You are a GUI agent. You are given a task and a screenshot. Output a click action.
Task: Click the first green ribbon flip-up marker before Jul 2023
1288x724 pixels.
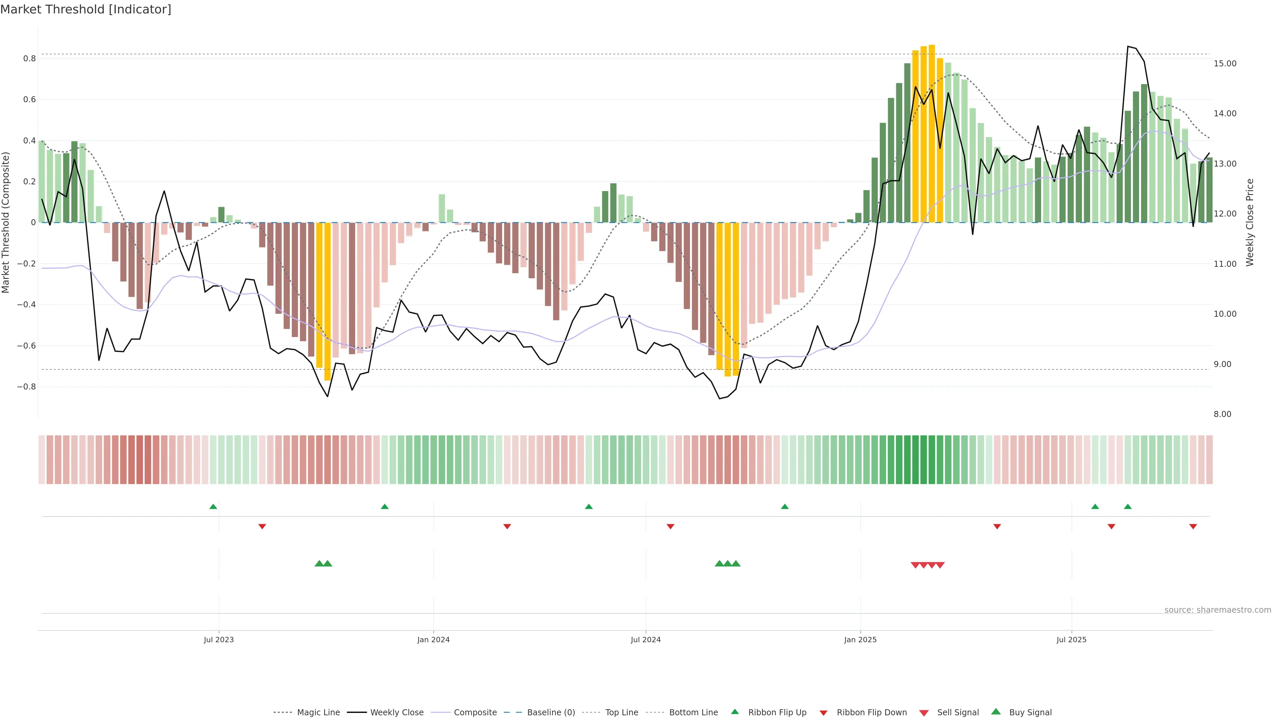tap(213, 507)
